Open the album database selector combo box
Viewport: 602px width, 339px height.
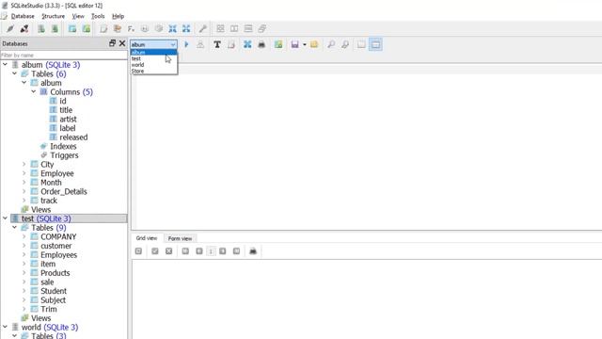[x=153, y=44]
